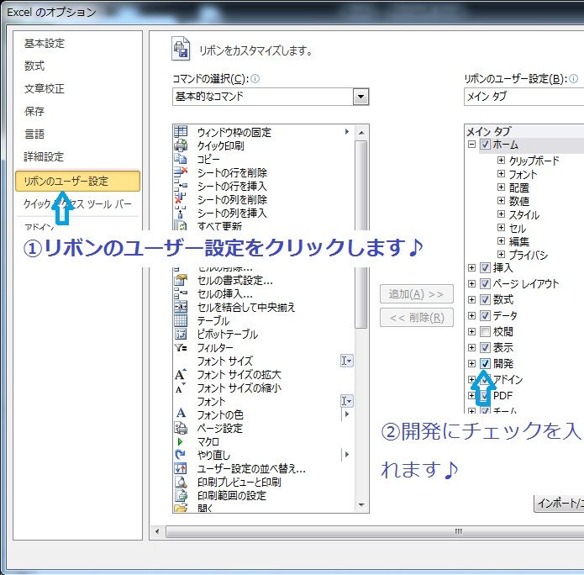This screenshot has width=584, height=575.
Task: Select the Decrease Font Size (フォント サイズの縮小) icon
Action: [x=181, y=388]
